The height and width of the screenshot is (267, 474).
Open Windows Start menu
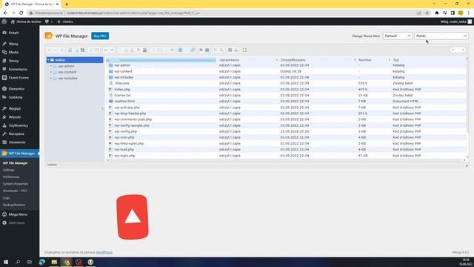[x=6, y=262]
